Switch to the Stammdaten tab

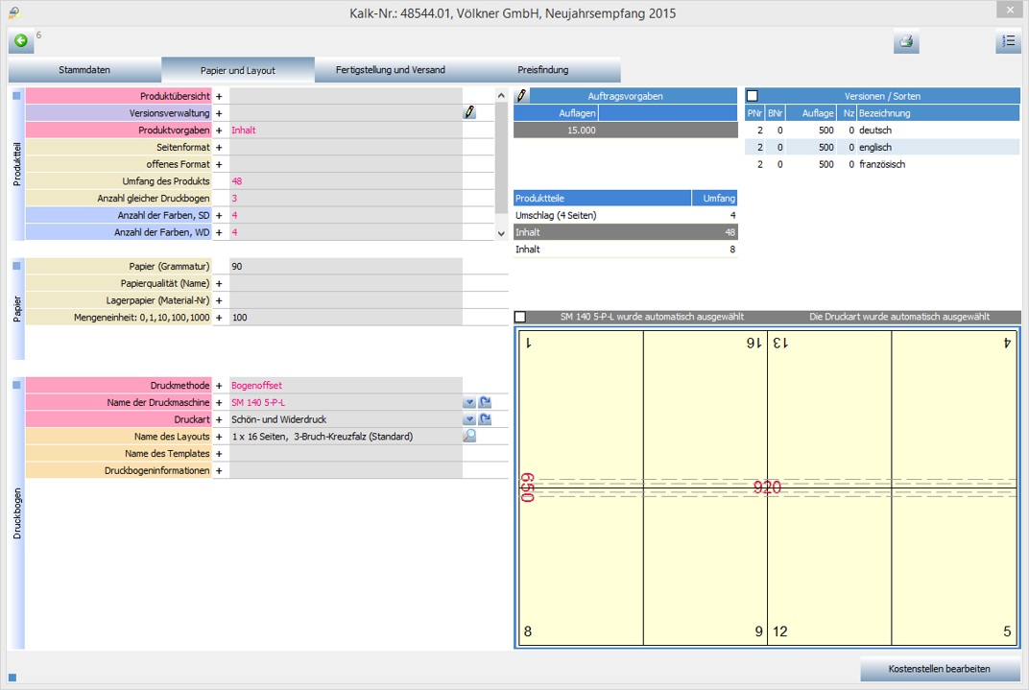[84, 70]
